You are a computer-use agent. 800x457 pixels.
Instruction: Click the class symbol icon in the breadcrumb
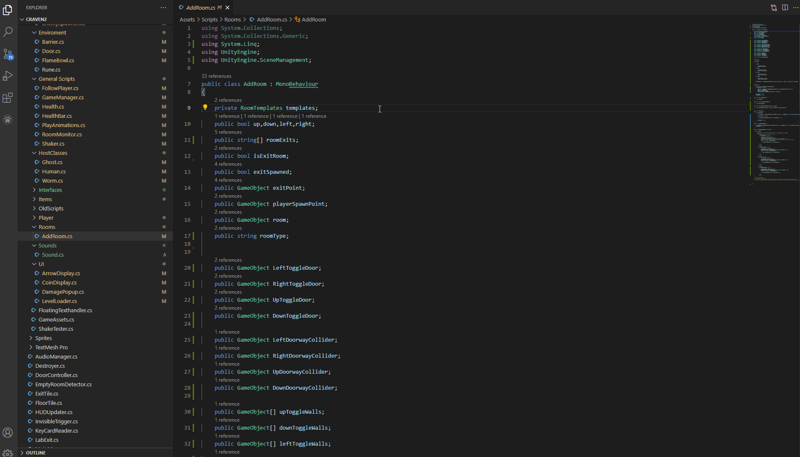298,19
